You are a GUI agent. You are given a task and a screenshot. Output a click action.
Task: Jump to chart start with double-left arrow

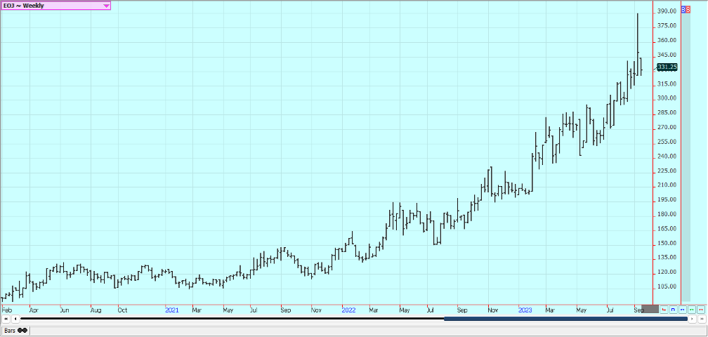6,319
